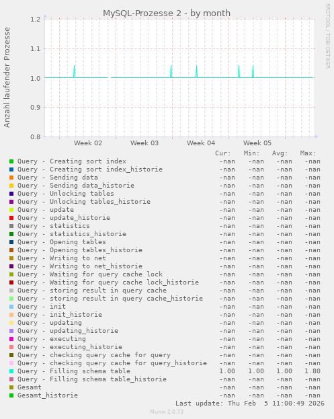
Task: Click the legend label Query - Opening tables
Action: pos(62,242)
